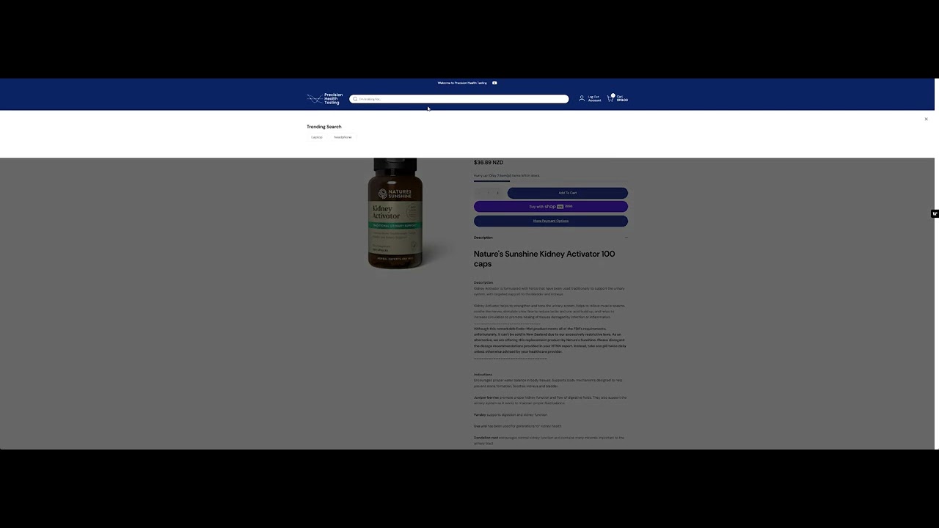Open More Payment Options
Viewport: 939px width, 528px height.
[551, 221]
